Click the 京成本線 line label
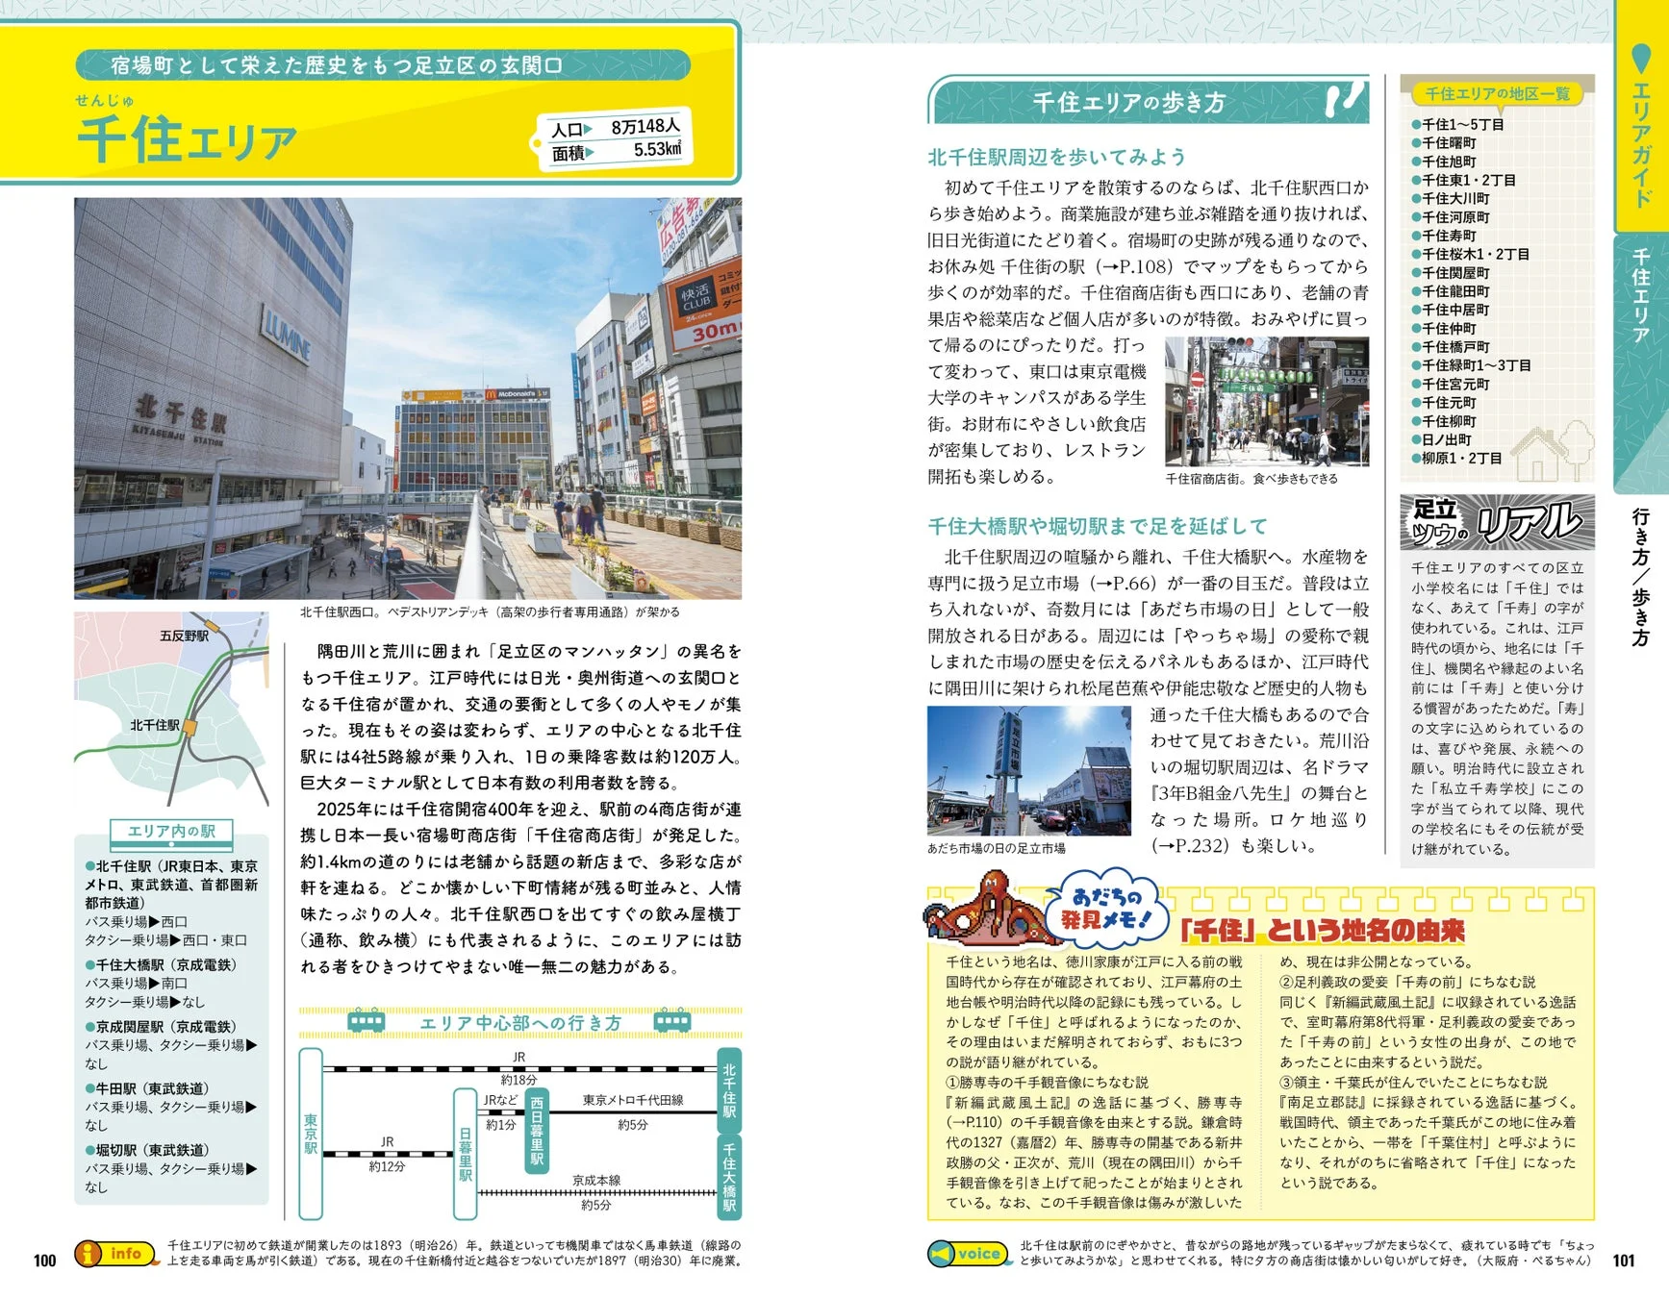Viewport: 1669px width, 1298px height. (x=596, y=1180)
